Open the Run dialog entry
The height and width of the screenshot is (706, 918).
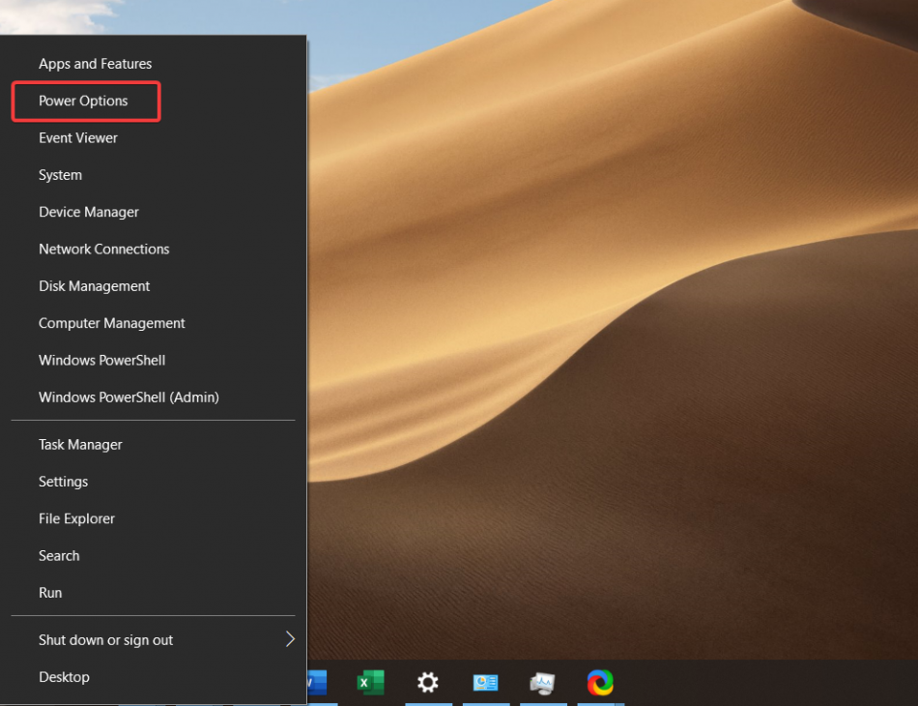153,592
